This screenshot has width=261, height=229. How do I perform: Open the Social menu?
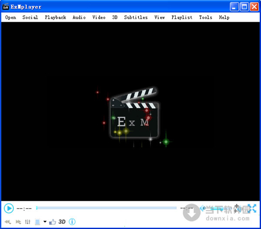[30, 17]
